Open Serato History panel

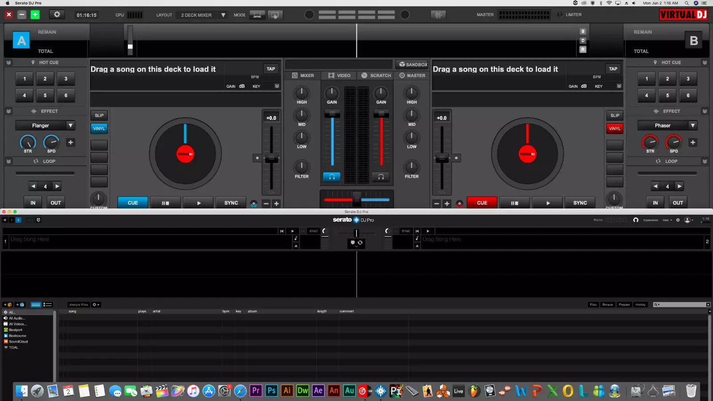pyautogui.click(x=640, y=305)
